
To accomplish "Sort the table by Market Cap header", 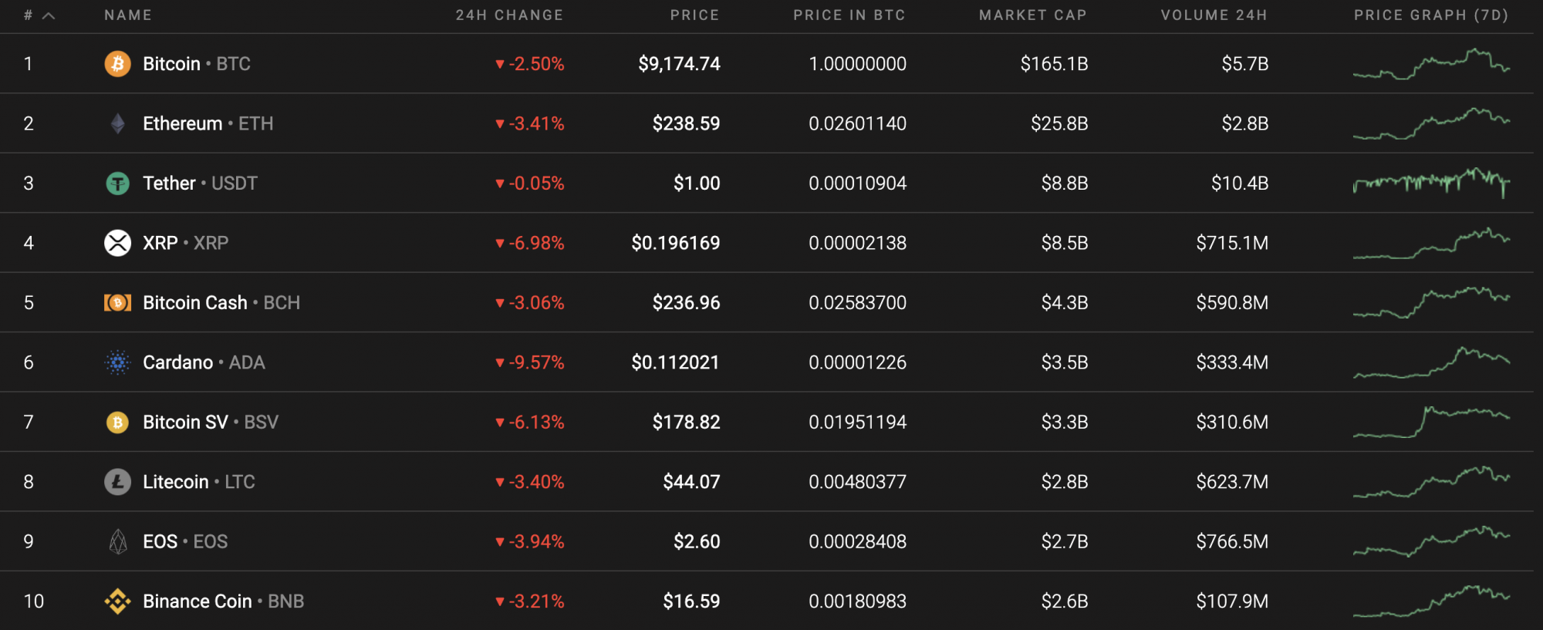I will click(x=1033, y=15).
